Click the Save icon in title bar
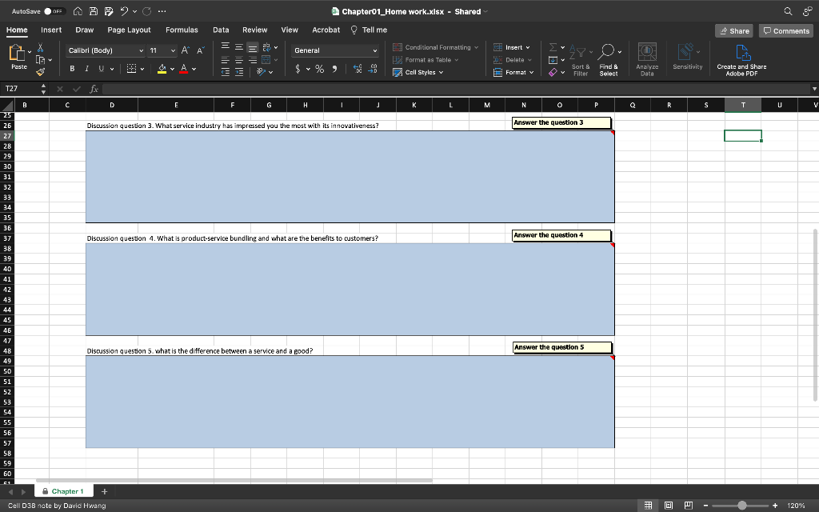 pyautogui.click(x=93, y=11)
